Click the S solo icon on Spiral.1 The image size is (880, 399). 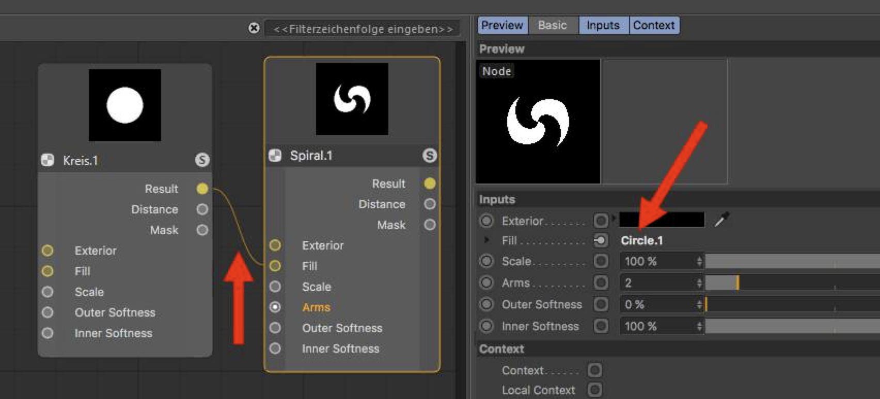coord(429,155)
